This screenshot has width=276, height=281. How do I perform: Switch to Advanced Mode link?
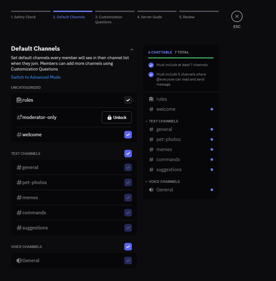pyautogui.click(x=36, y=77)
